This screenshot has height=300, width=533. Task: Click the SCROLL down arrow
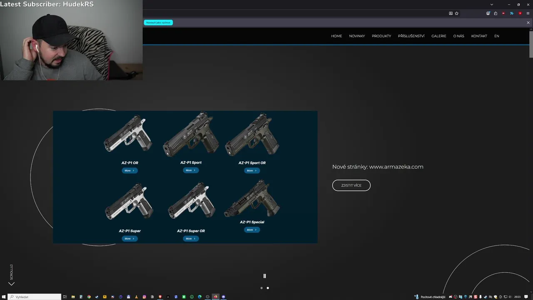pyautogui.click(x=12, y=284)
